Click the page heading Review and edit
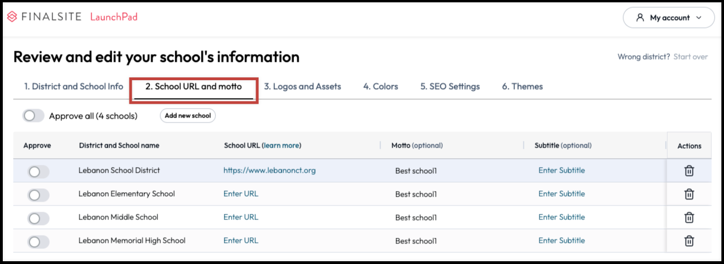This screenshot has width=724, height=264. point(156,57)
